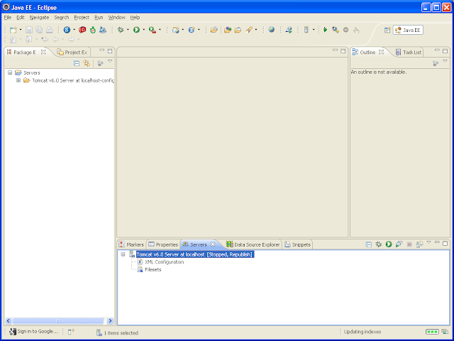Start the server in debug mode in Servers view
Screen dimensions: 454x341
point(379,244)
